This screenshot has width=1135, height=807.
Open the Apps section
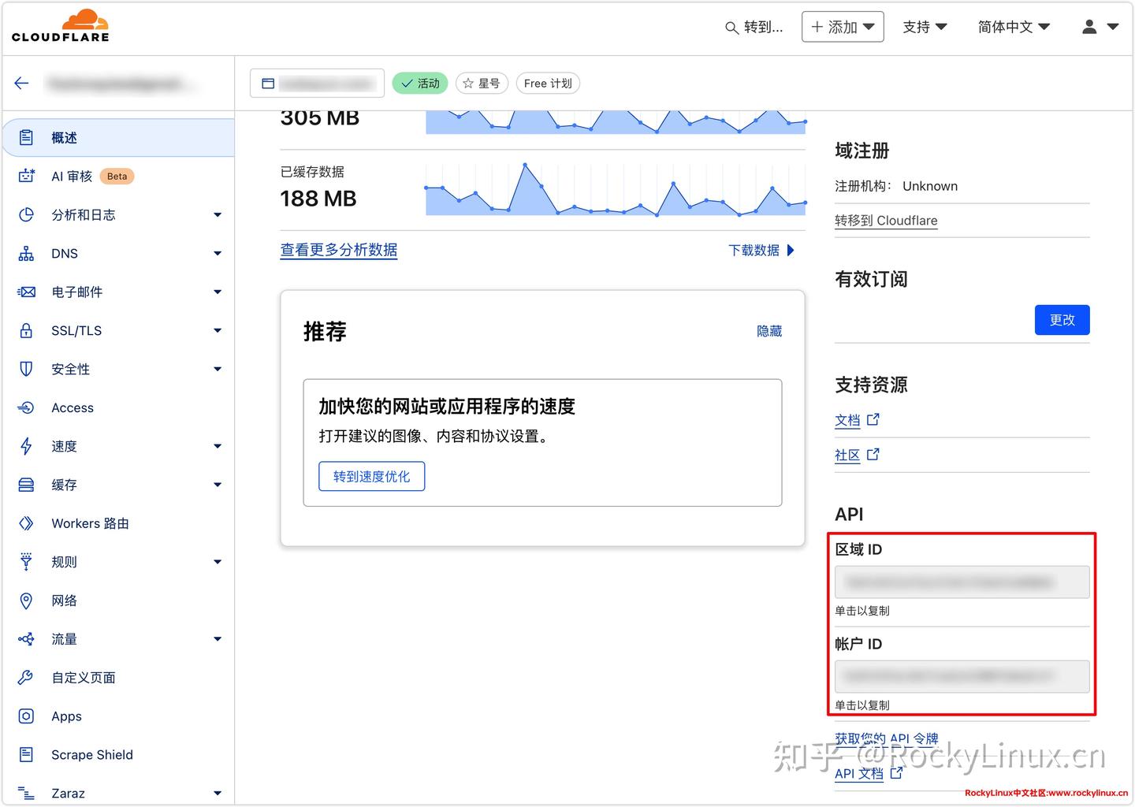pos(65,716)
